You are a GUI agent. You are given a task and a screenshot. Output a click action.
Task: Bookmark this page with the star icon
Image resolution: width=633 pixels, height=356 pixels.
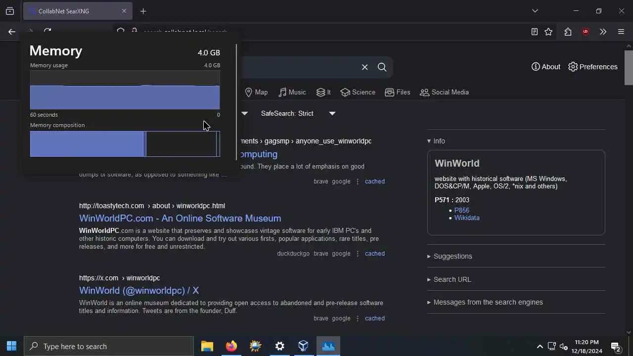coord(548,32)
